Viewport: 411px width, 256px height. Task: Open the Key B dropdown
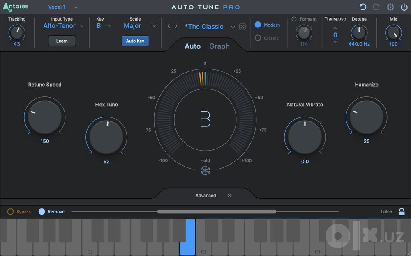coord(103,26)
